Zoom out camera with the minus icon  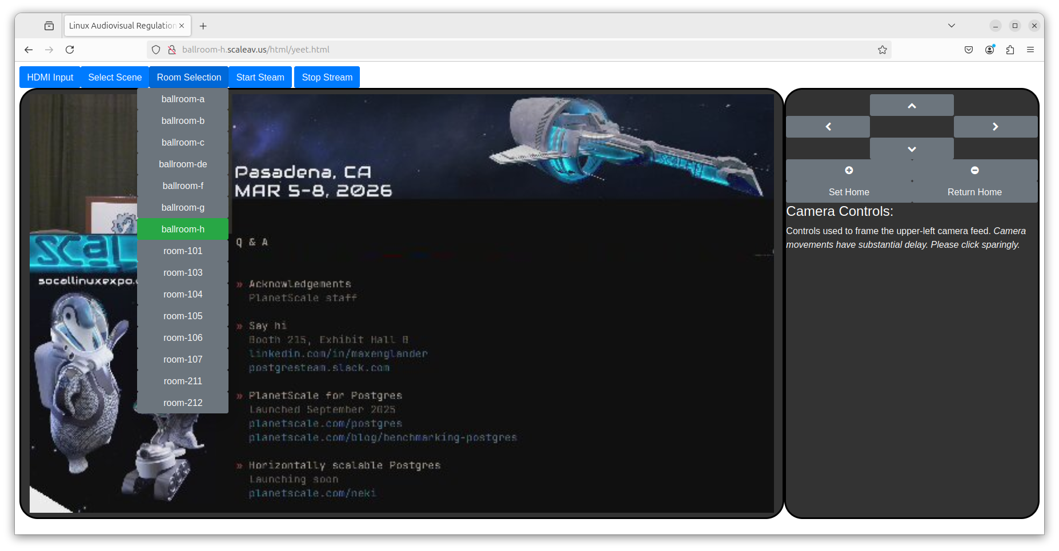pos(974,171)
